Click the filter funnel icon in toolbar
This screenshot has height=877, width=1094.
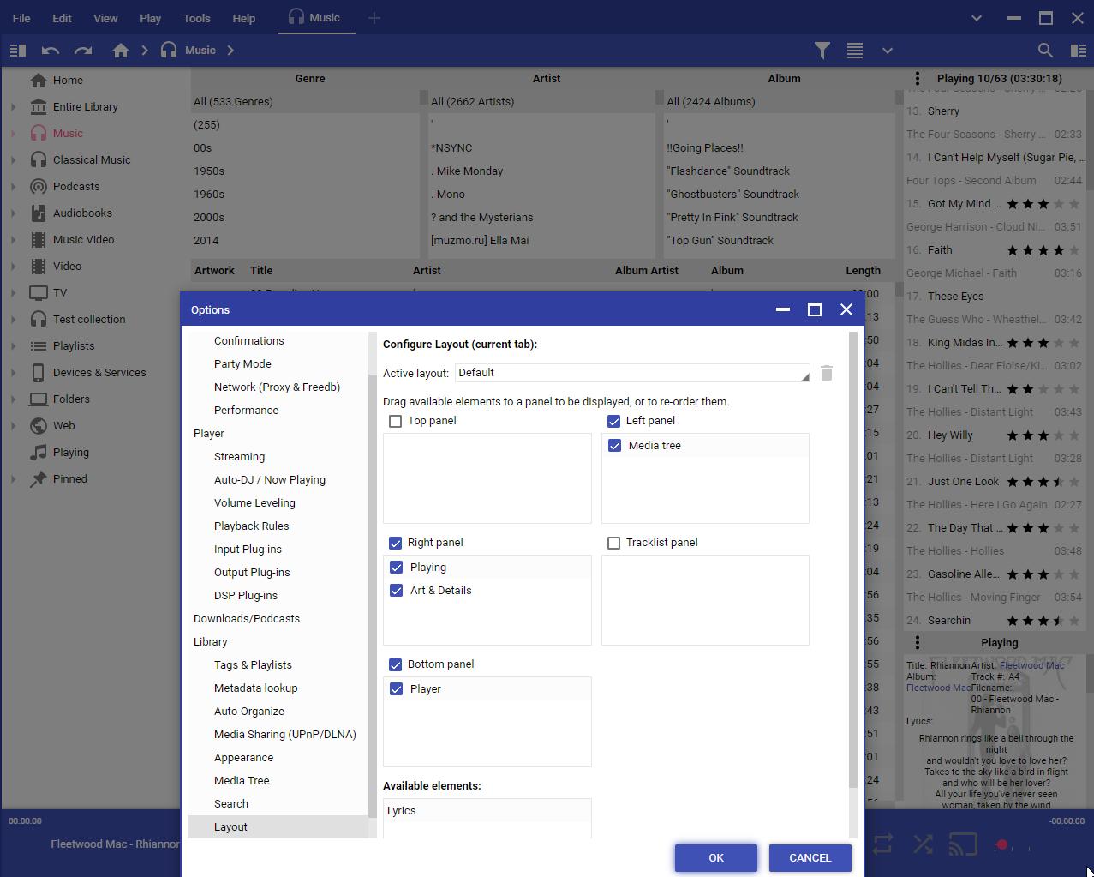[822, 51]
